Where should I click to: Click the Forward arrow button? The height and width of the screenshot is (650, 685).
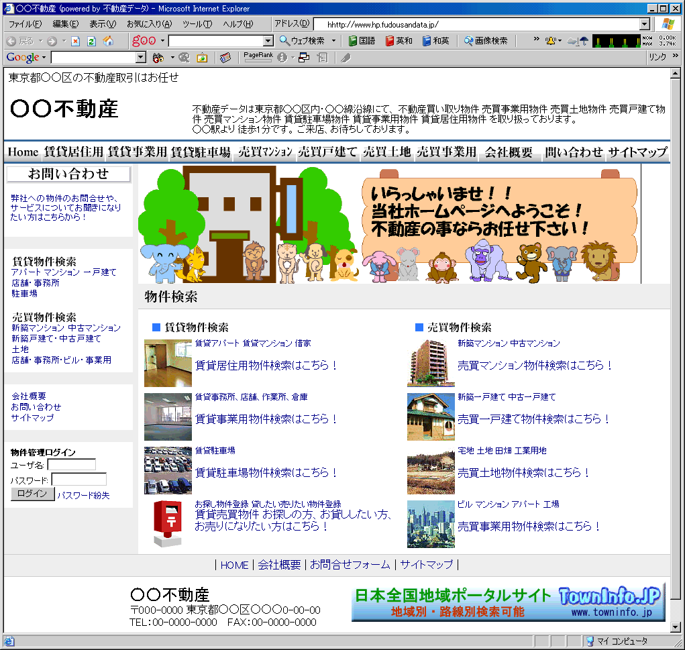coord(52,41)
